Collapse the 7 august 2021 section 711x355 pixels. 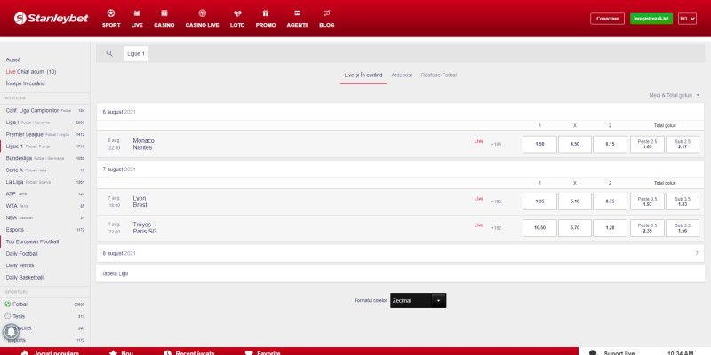point(400,170)
